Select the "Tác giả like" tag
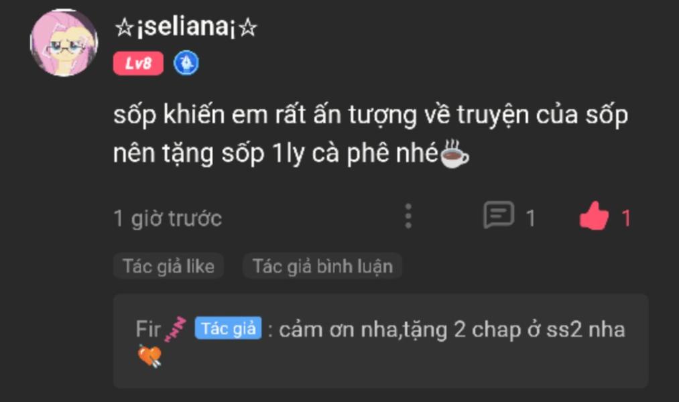This screenshot has width=679, height=402. point(168,266)
